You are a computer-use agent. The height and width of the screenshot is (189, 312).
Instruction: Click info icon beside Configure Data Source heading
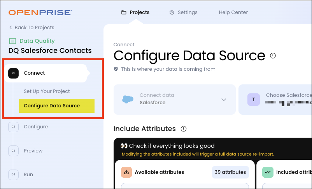pos(273,56)
